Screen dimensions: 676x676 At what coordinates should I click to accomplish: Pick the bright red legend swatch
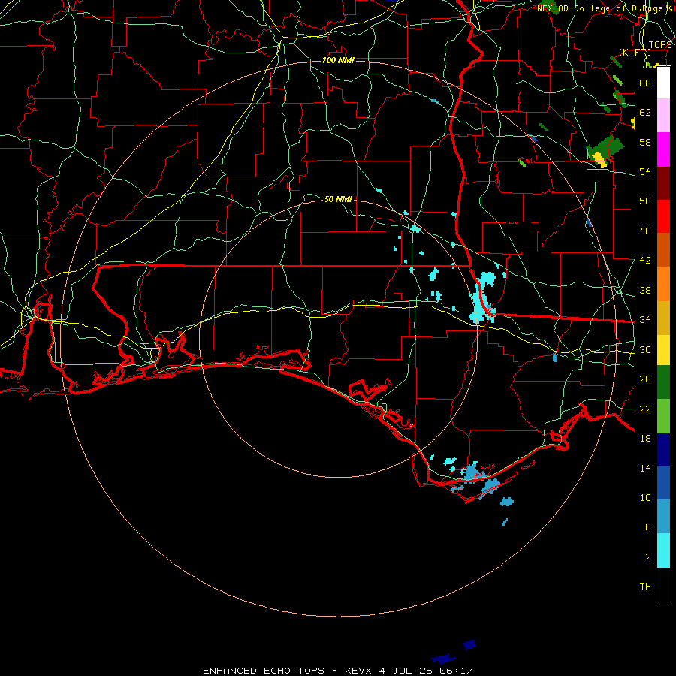click(663, 216)
